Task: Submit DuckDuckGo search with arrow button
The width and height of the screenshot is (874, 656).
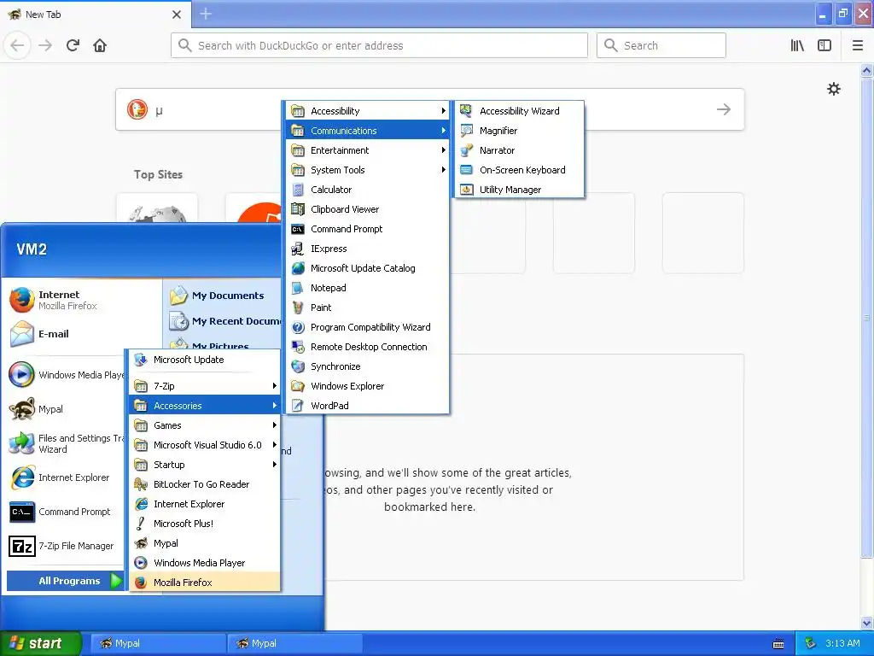Action: point(724,109)
